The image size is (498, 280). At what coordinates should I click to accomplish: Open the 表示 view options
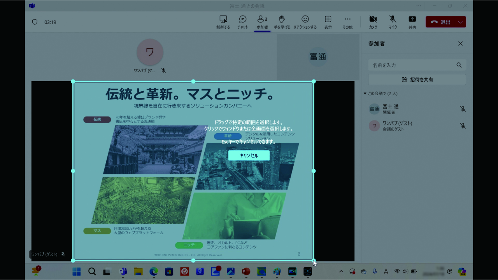(x=328, y=21)
